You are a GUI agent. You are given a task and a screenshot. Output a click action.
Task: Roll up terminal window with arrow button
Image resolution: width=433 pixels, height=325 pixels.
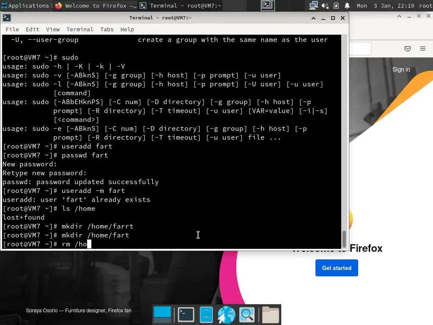pyautogui.click(x=313, y=18)
